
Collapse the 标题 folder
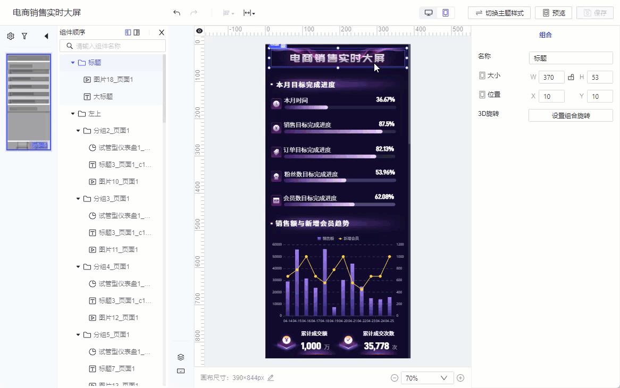click(x=73, y=62)
